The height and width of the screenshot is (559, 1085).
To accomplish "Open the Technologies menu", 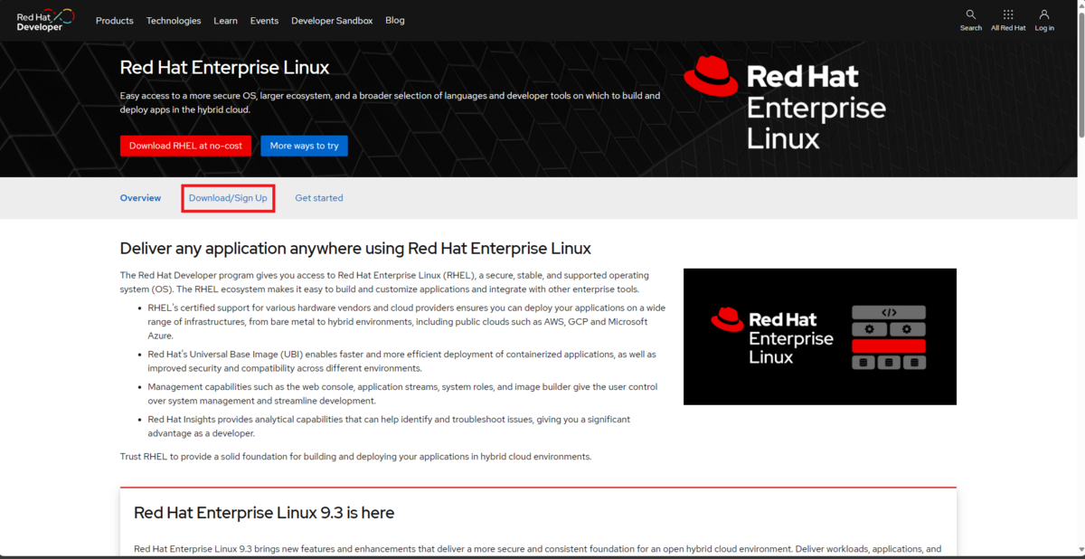I will click(x=174, y=20).
